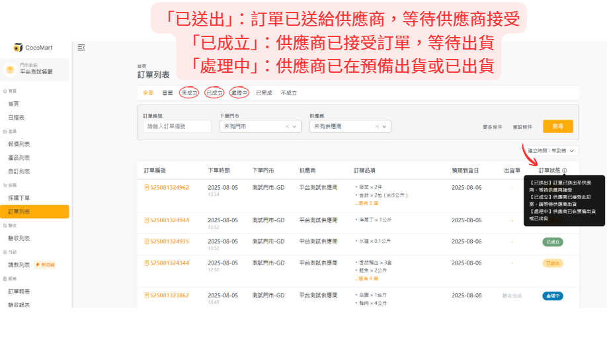Expand 還有 3 筆 in order 525081324962

[366, 203]
